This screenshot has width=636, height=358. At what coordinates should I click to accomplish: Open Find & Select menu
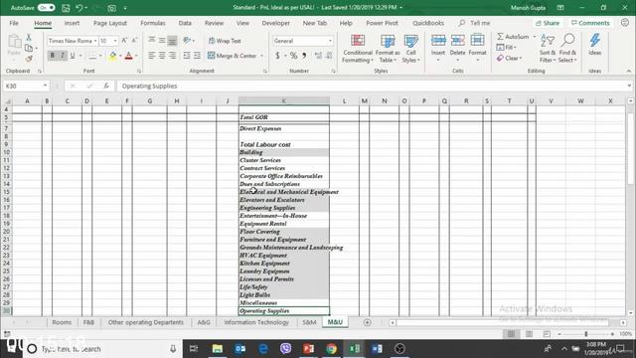coord(567,49)
